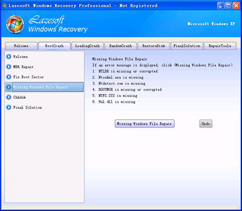This screenshot has height=211, width=242.
Task: Open the LoadingCrash tab
Action: [x=87, y=46]
